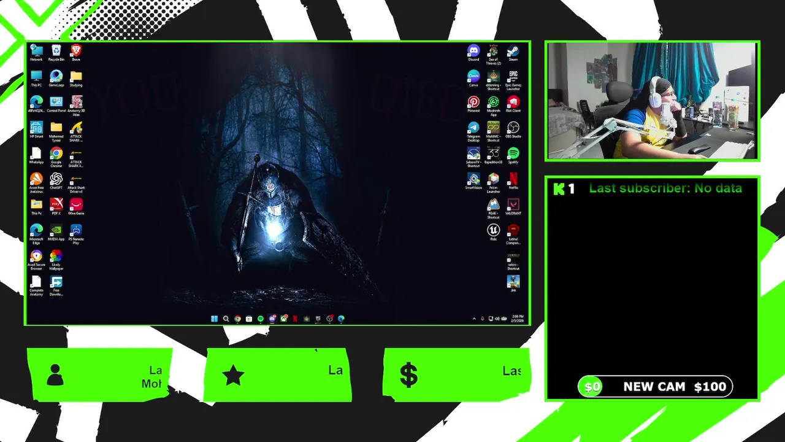Launch Anatomy 3D Atlas shortcut
785x442 pixels.
click(76, 106)
